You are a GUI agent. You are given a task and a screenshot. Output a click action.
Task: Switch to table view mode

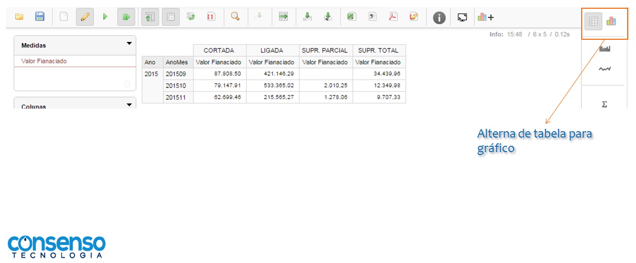pos(593,21)
